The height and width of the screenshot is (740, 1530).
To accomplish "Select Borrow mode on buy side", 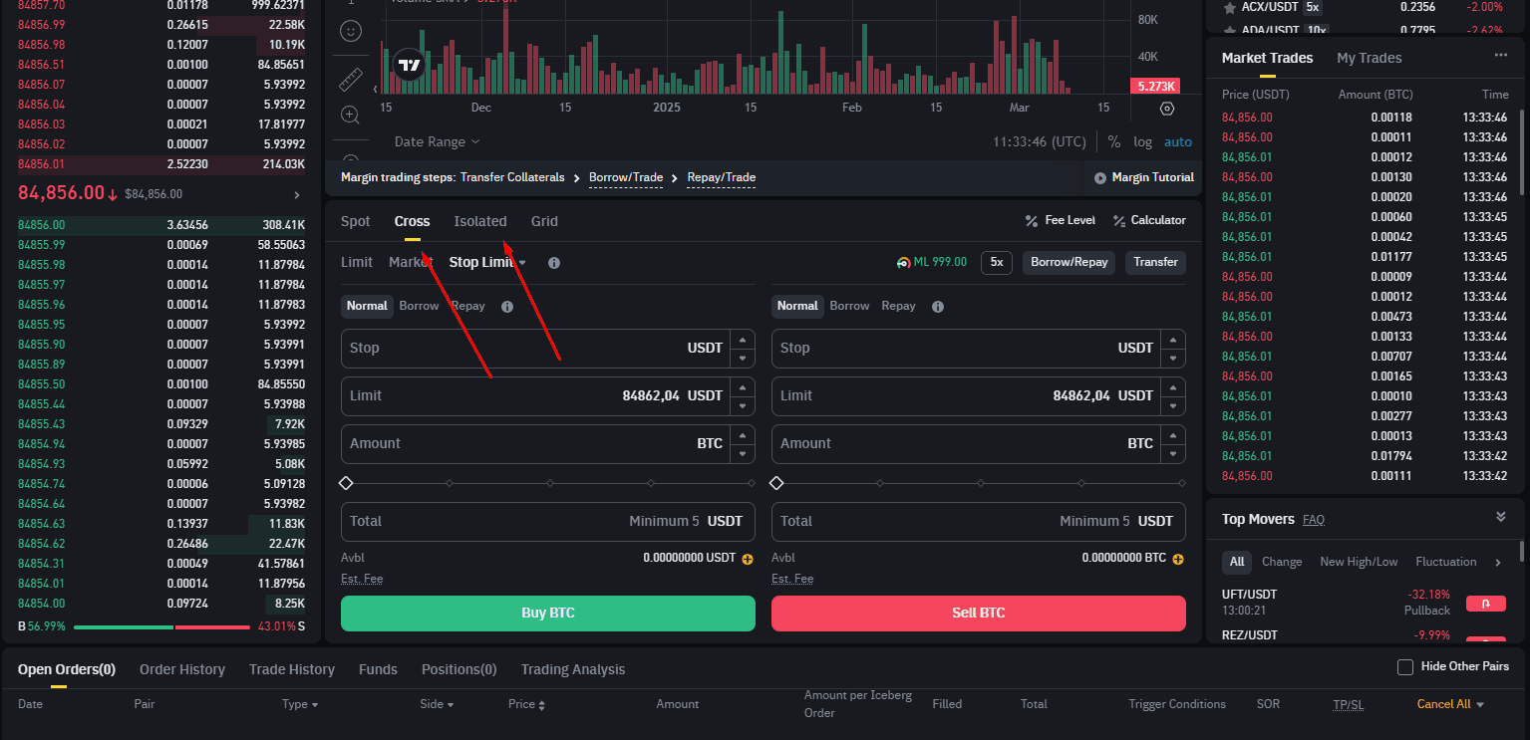I will [419, 306].
